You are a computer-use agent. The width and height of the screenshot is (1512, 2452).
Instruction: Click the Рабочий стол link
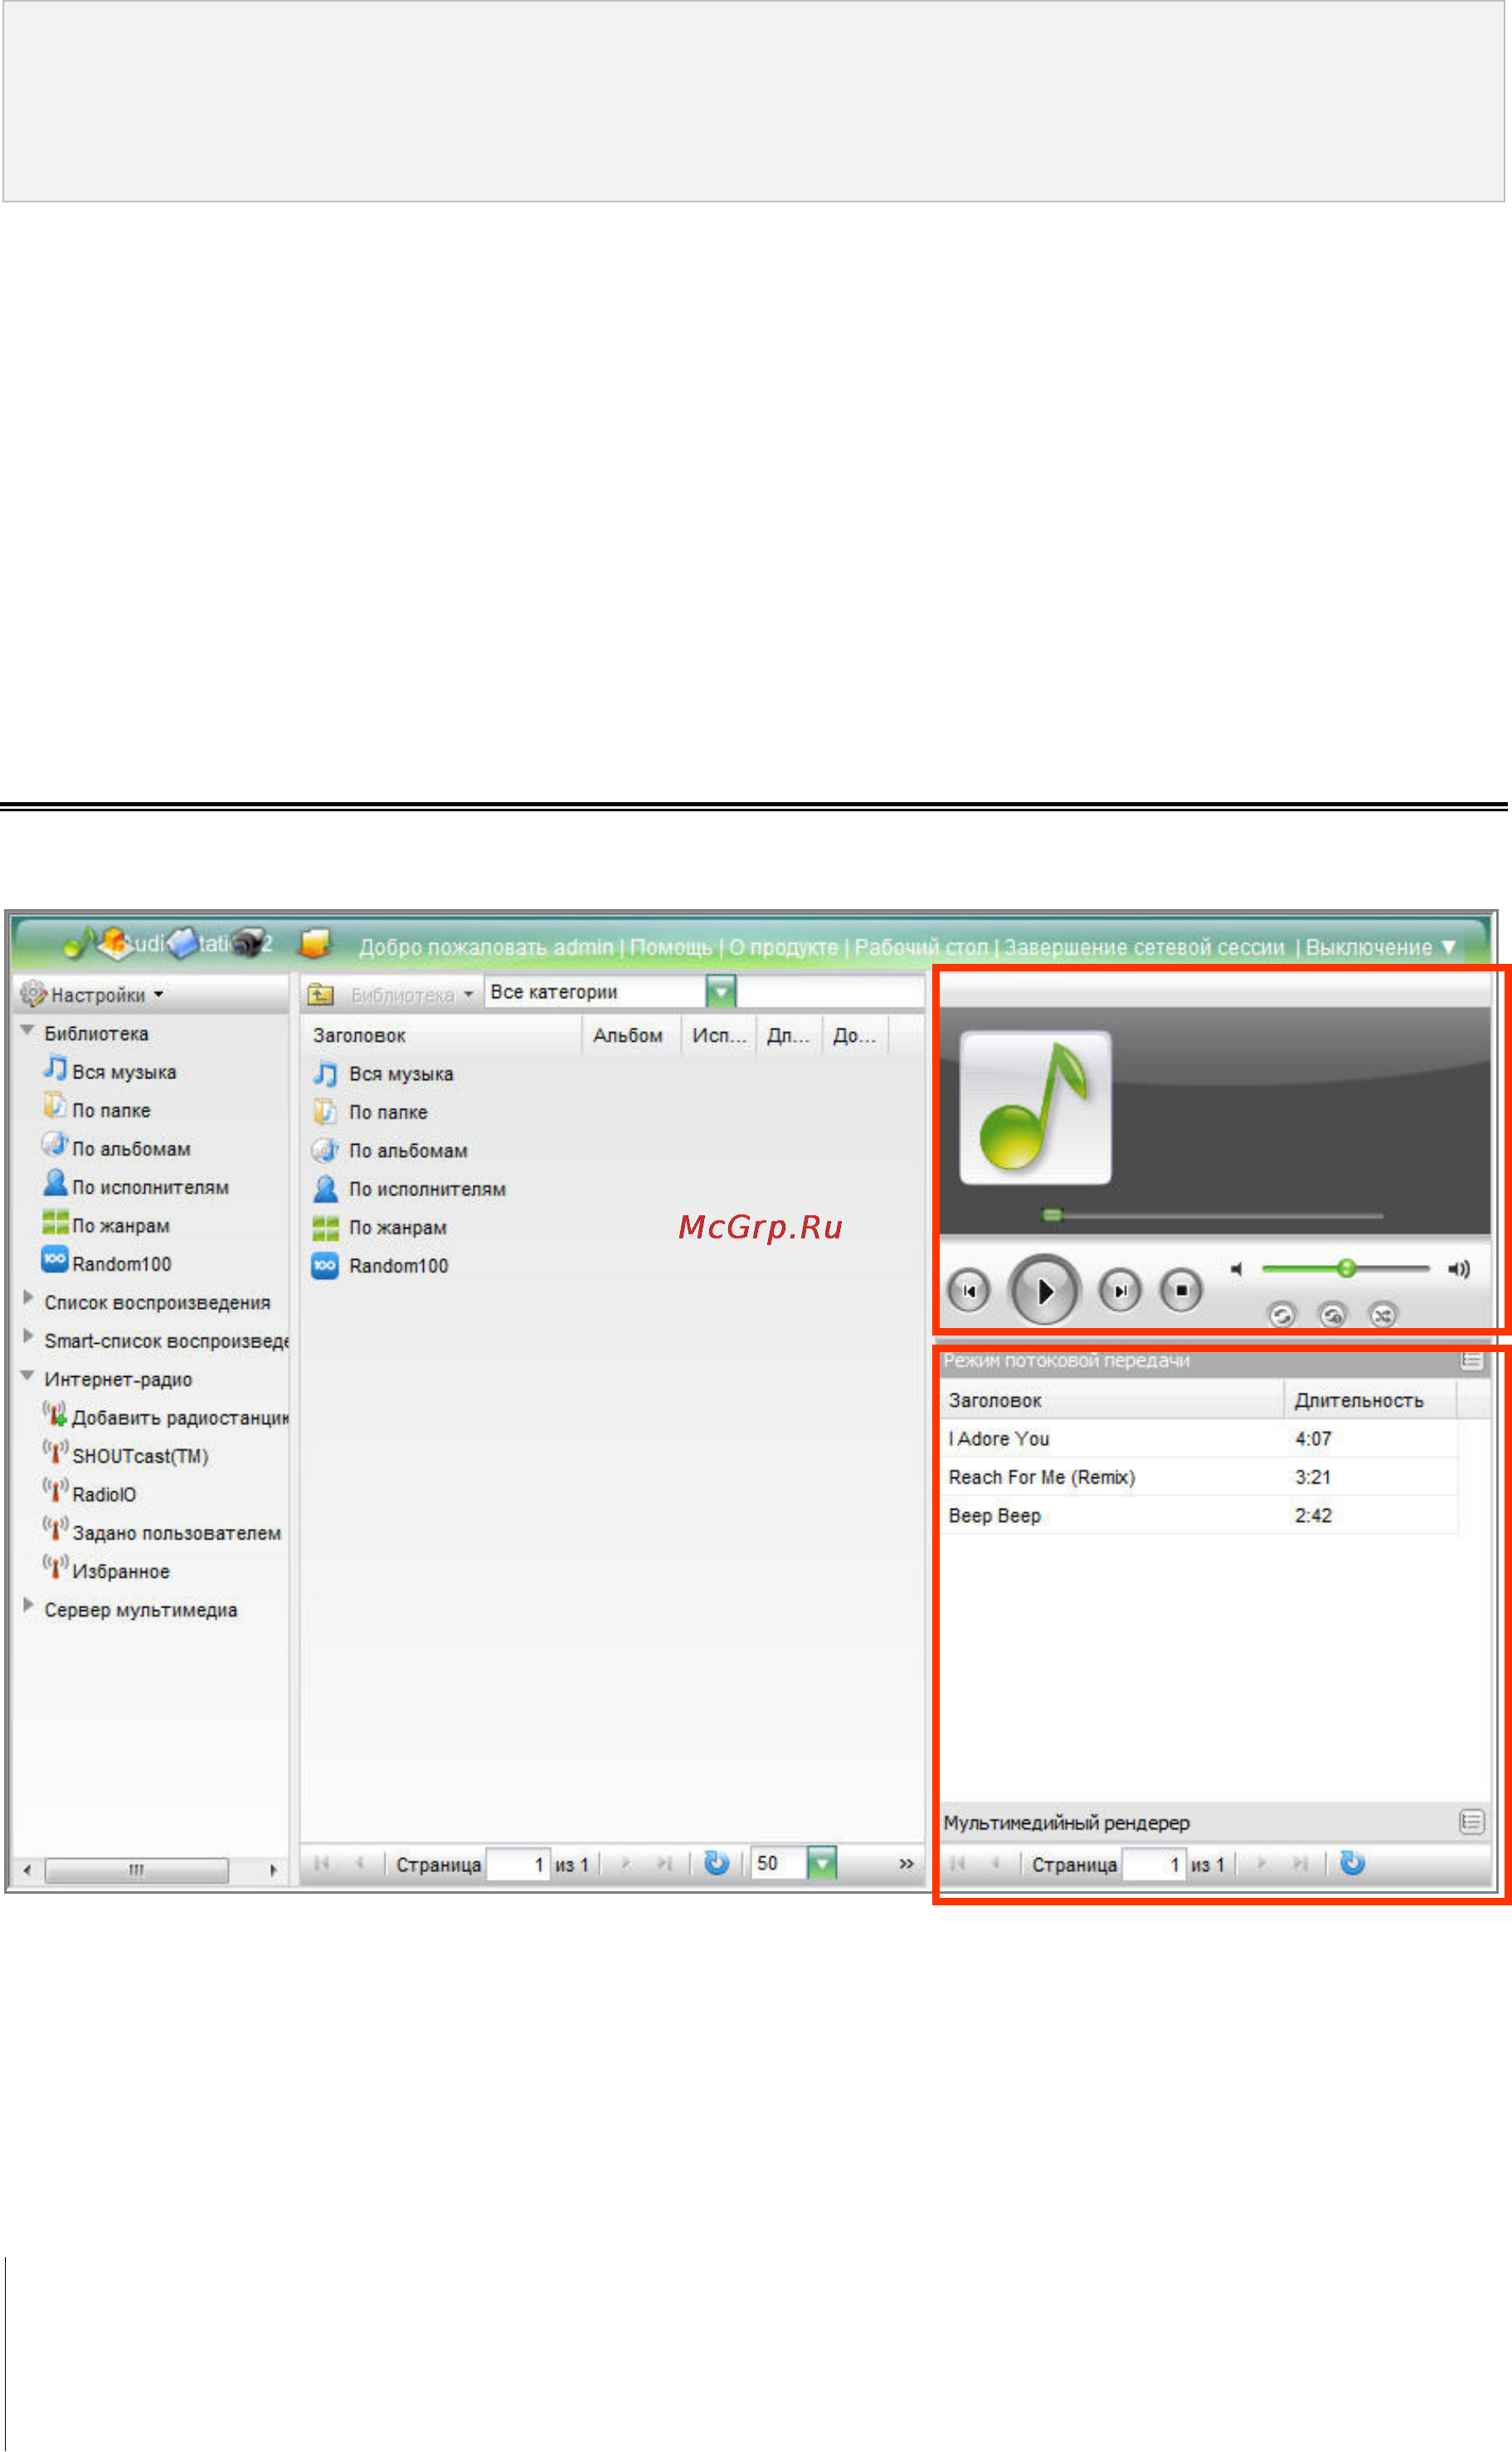click(921, 947)
